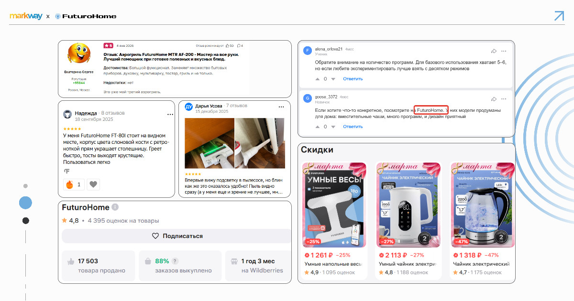This screenshot has width=574, height=301.
Task: Open the Умные весы product card image
Action: click(x=334, y=205)
